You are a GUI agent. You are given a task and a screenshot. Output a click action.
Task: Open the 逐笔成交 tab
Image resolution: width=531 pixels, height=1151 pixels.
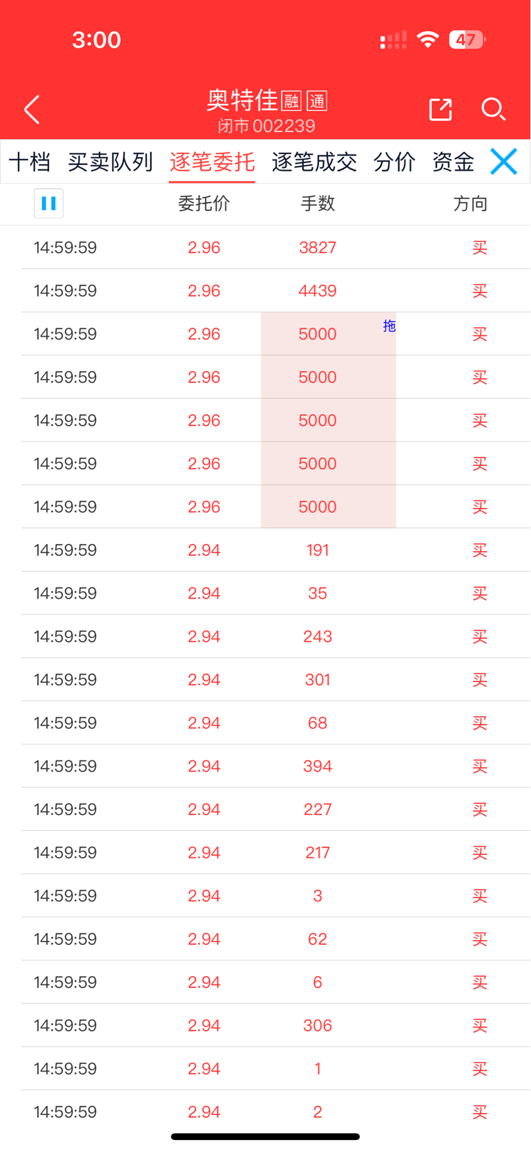[x=314, y=162]
